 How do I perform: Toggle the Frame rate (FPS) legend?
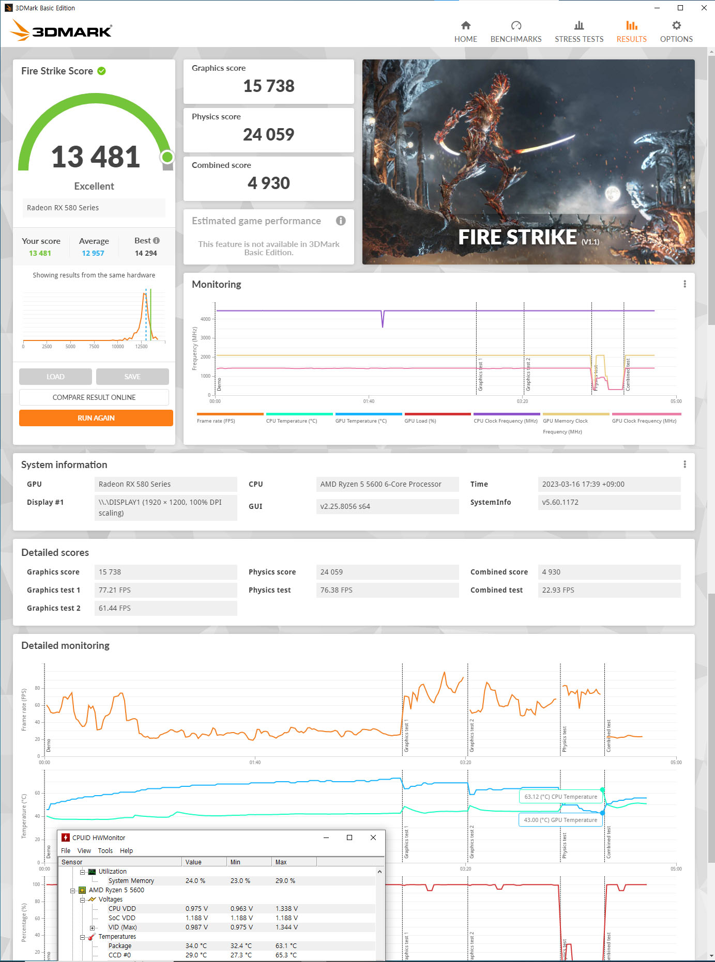(230, 418)
